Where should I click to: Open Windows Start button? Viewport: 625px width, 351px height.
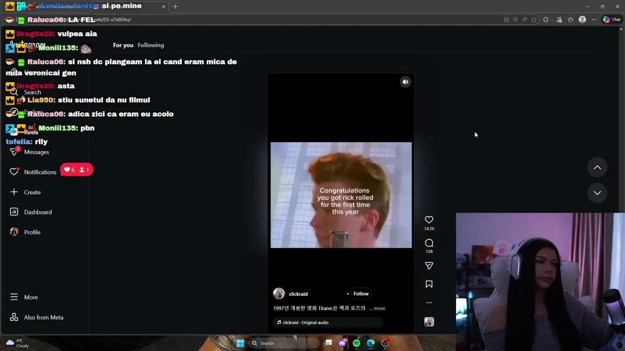240,343
